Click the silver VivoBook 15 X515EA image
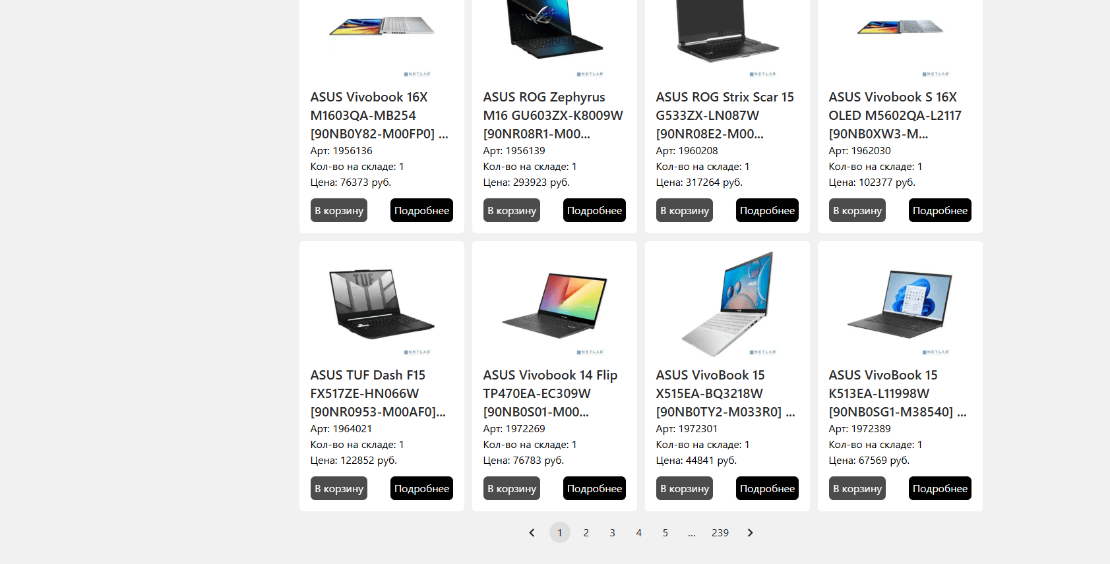The image size is (1110, 564). click(x=727, y=304)
